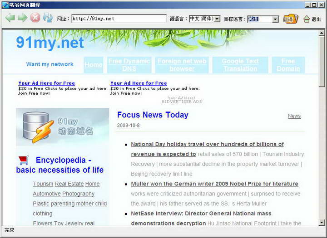Select the Home navigation tab
327x238 pixels.
click(x=94, y=65)
